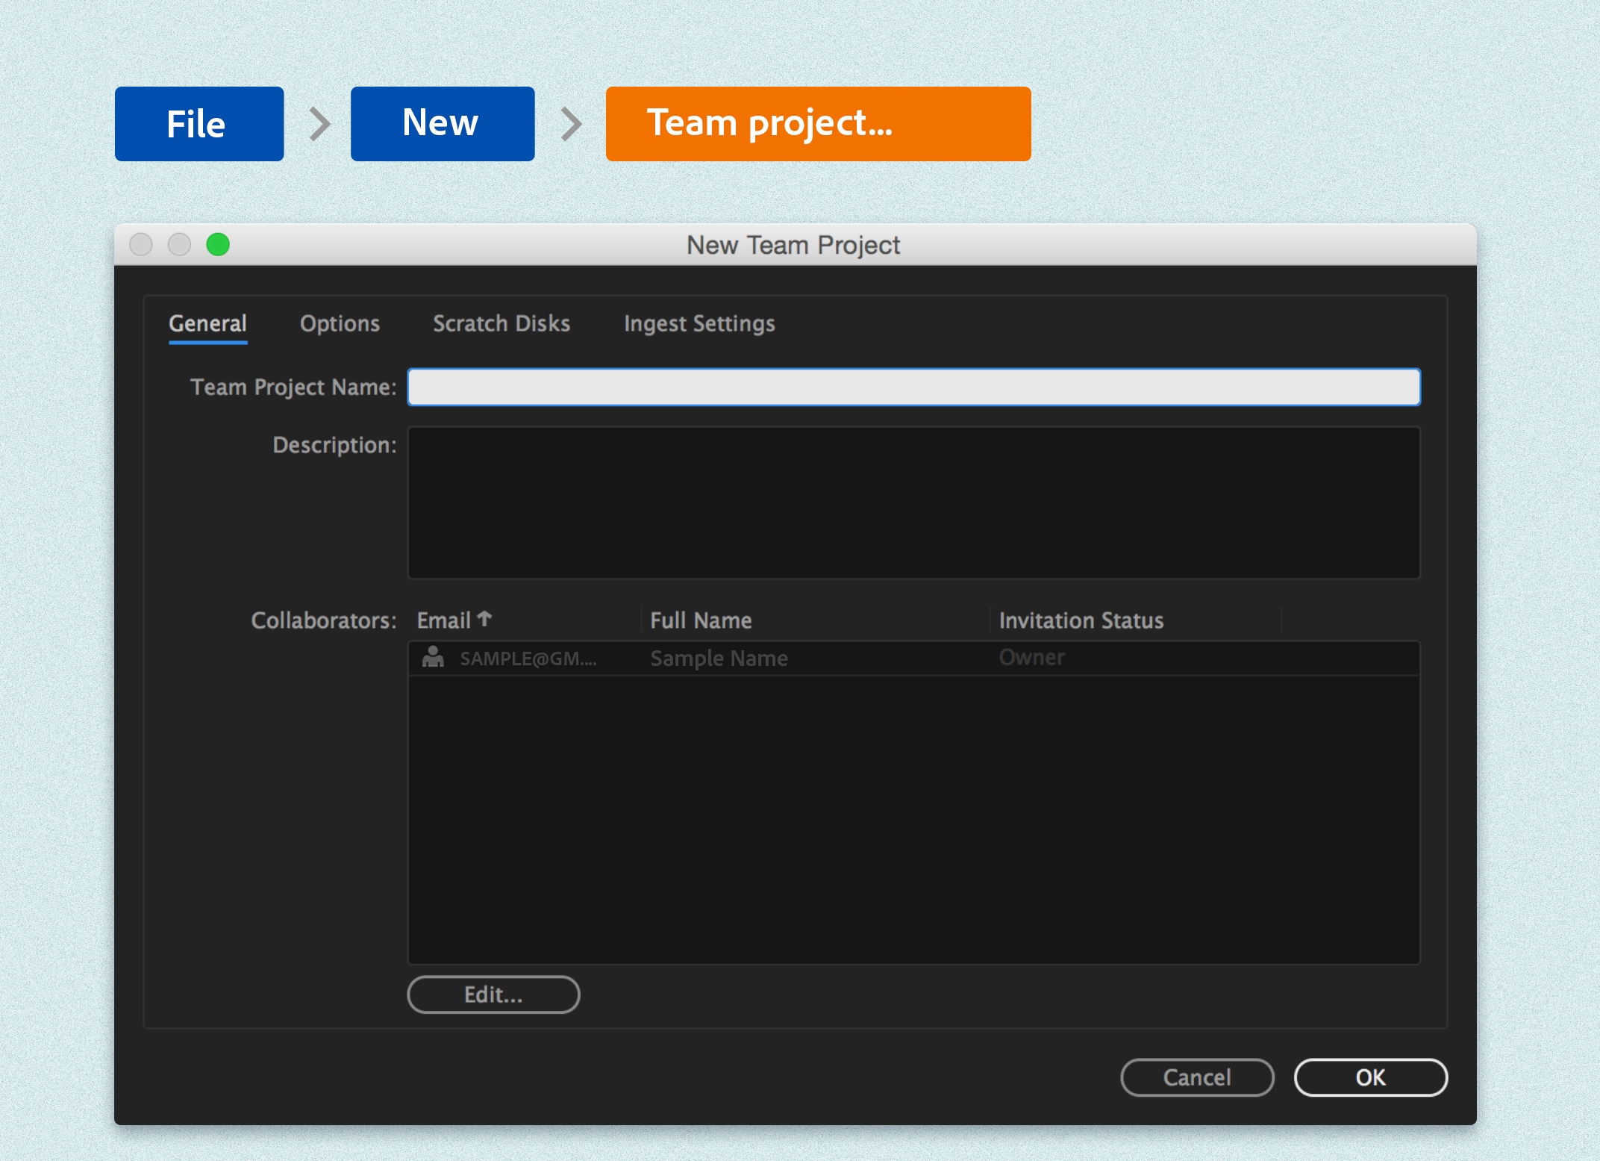Click inside the Team Project Name field
Image resolution: width=1600 pixels, height=1161 pixels.
tap(912, 387)
